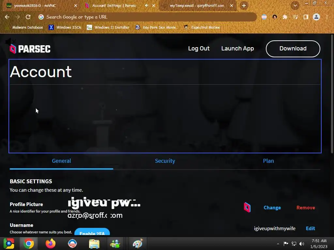This screenshot has height=250, width=334.
Task: Click Launch App in the Parsec header
Action: tap(237, 49)
